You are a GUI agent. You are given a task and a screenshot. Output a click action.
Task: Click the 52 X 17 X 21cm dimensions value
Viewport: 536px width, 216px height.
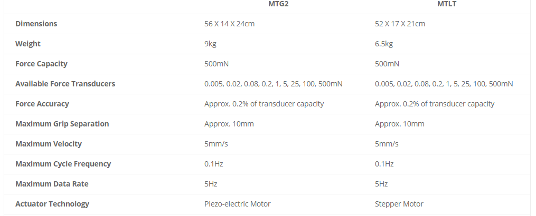400,24
